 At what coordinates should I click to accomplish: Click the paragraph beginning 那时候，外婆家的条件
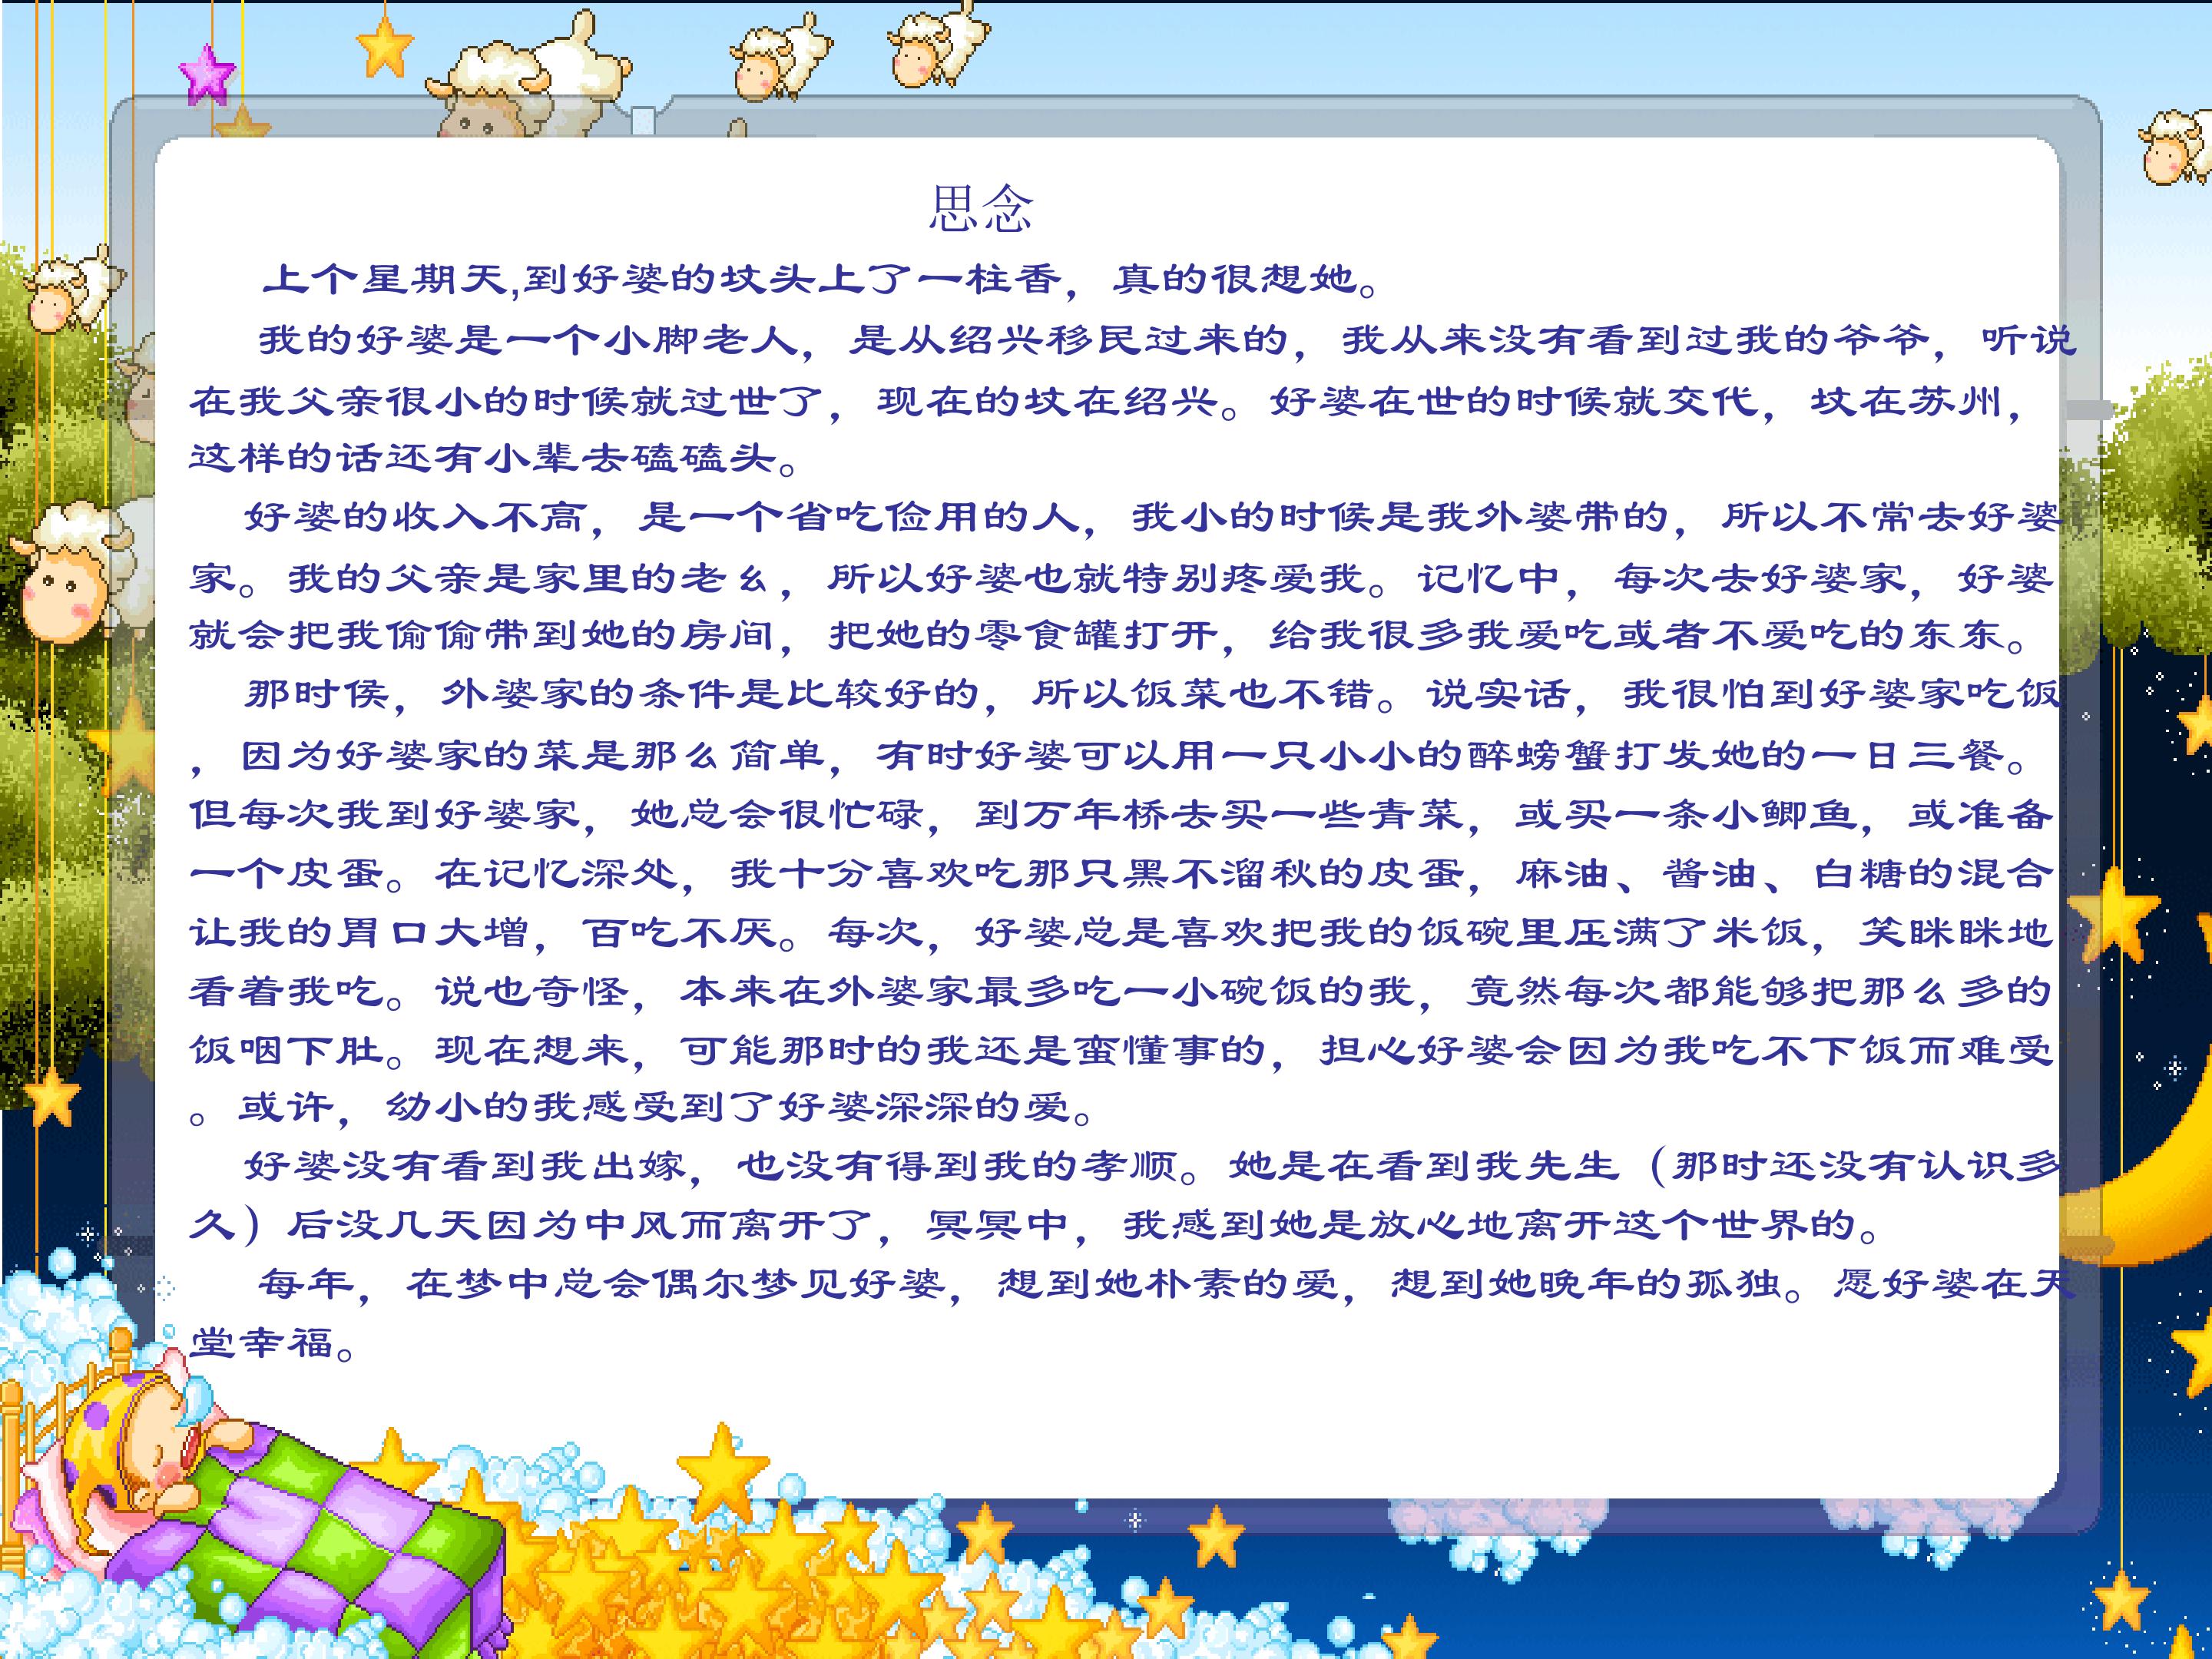1124,900
